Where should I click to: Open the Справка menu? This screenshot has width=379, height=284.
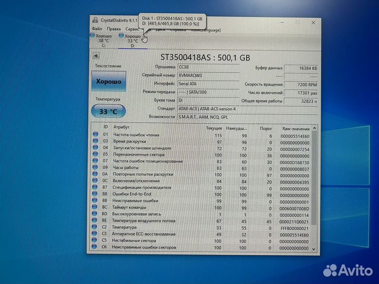pyautogui.click(x=178, y=30)
